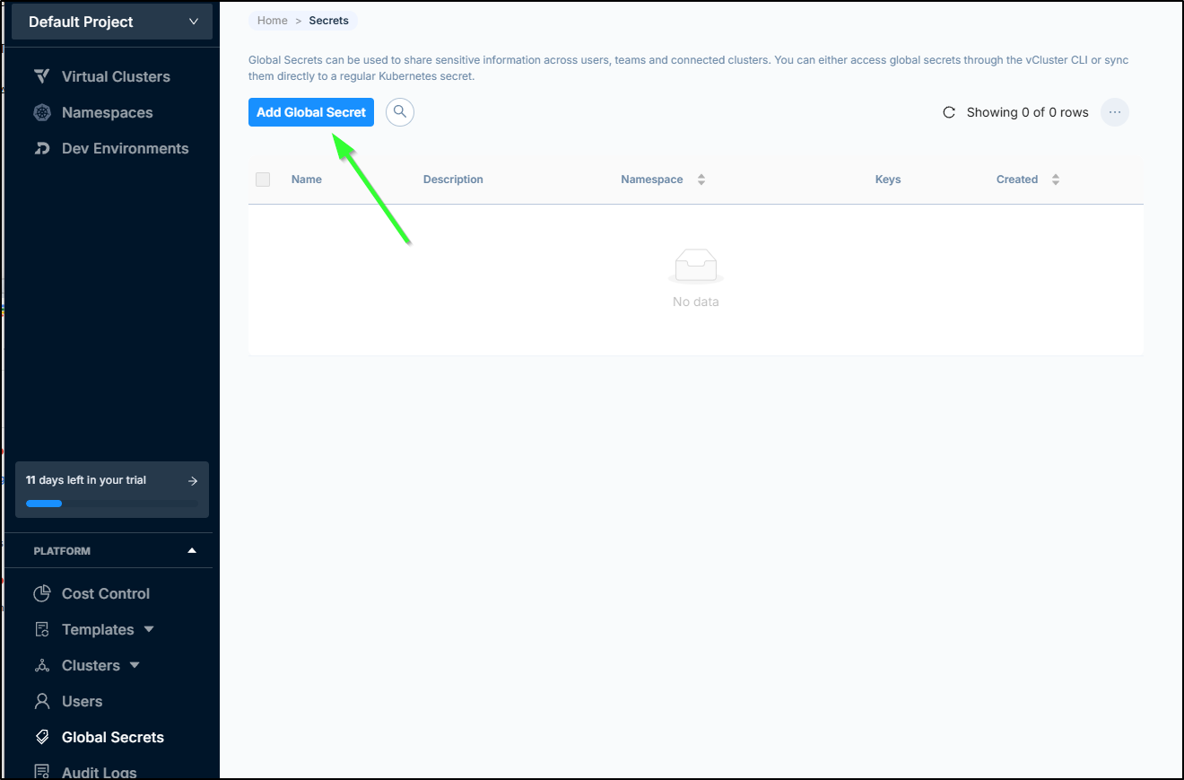Click the search magnifier icon button
The height and width of the screenshot is (780, 1184).
400,112
